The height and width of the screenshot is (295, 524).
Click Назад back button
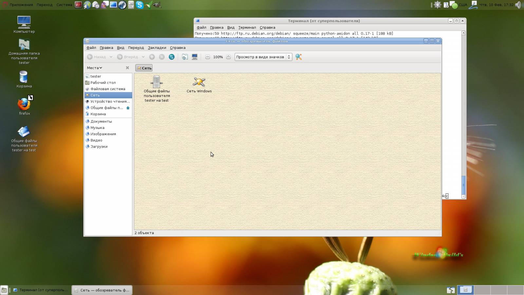pos(97,57)
